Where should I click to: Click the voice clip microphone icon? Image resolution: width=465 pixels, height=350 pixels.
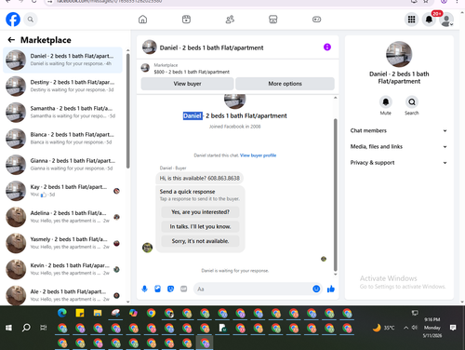144,289
